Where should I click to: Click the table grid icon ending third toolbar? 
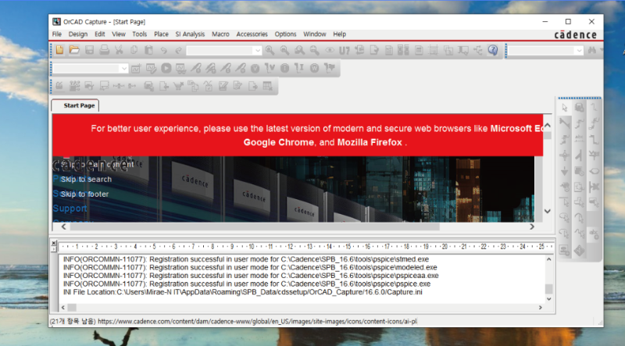267,86
